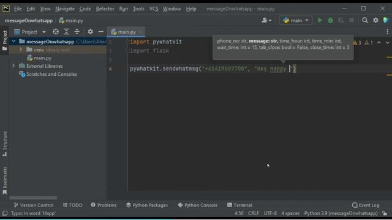
Task: Open the View menu
Action: 45,9
